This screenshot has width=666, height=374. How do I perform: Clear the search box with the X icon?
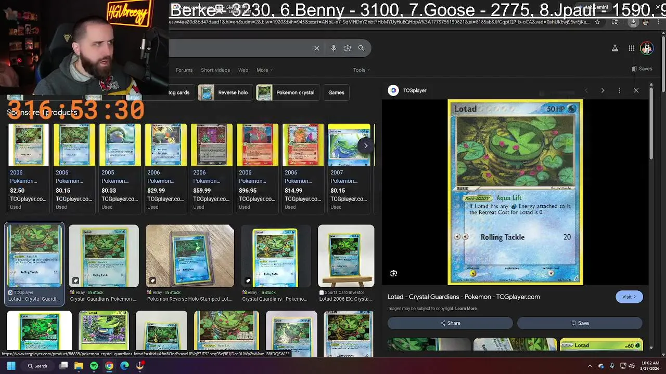pyautogui.click(x=316, y=48)
